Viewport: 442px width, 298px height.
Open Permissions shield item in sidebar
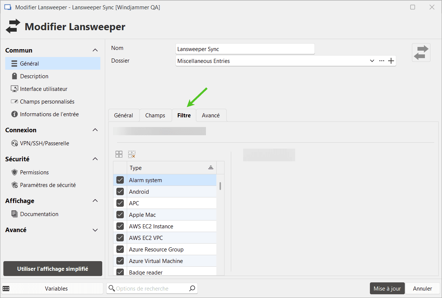(x=34, y=172)
